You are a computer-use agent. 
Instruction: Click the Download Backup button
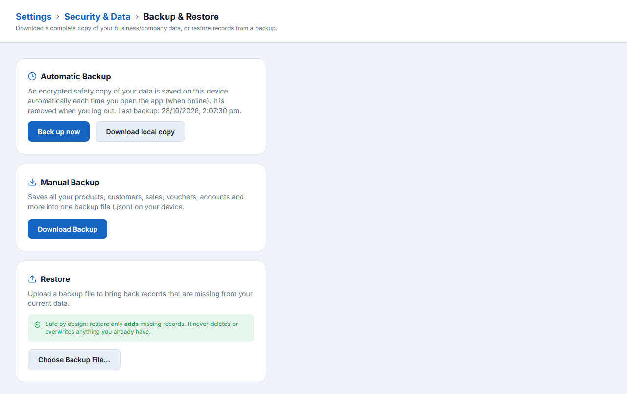click(x=68, y=229)
